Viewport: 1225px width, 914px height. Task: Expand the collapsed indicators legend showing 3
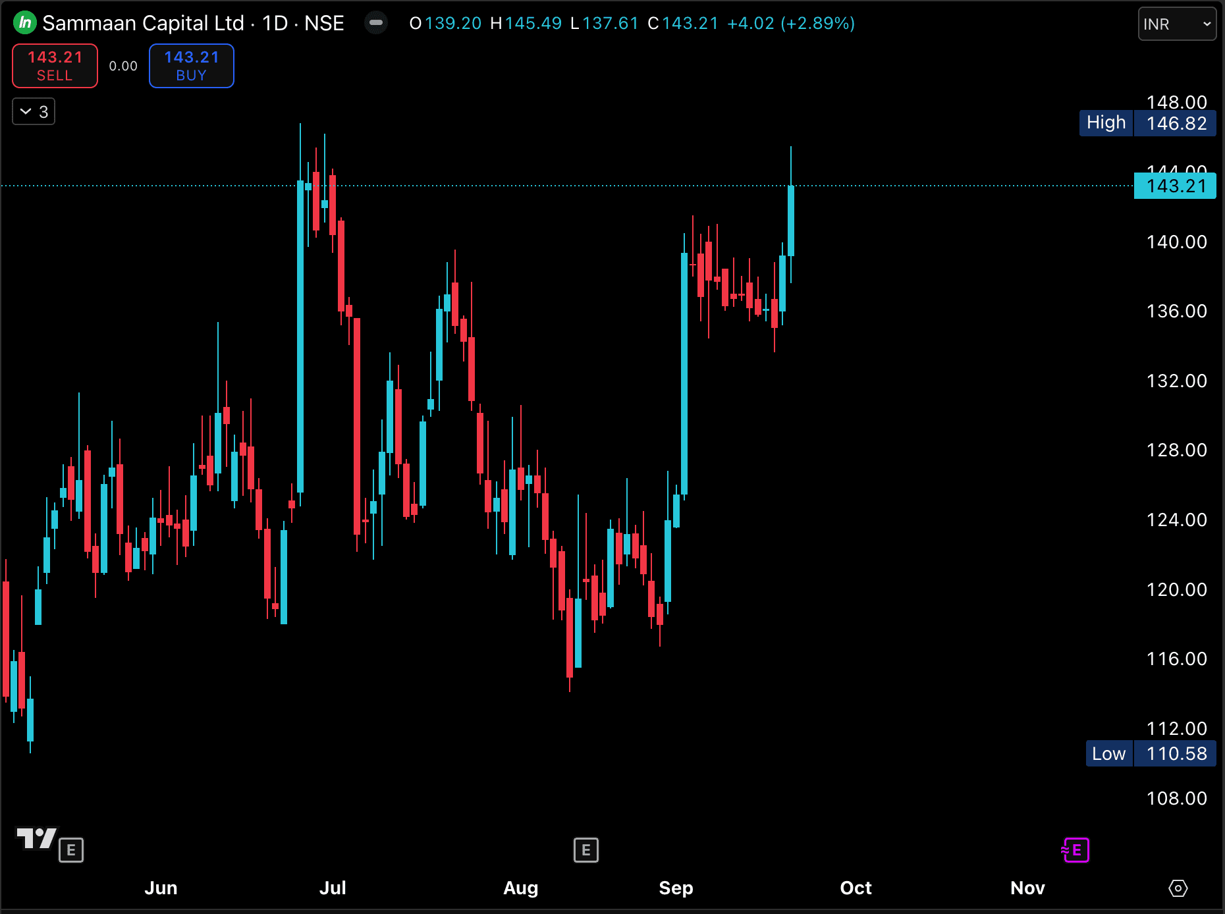point(34,111)
